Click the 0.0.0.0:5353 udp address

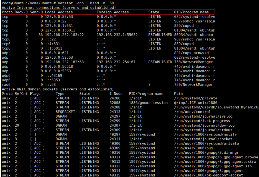58,71
